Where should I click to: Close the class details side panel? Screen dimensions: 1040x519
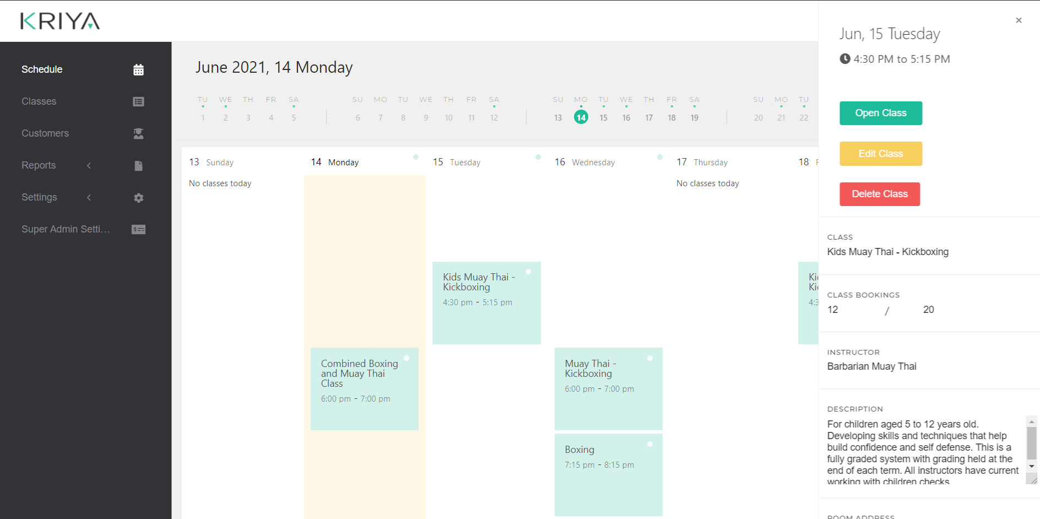tap(1019, 20)
